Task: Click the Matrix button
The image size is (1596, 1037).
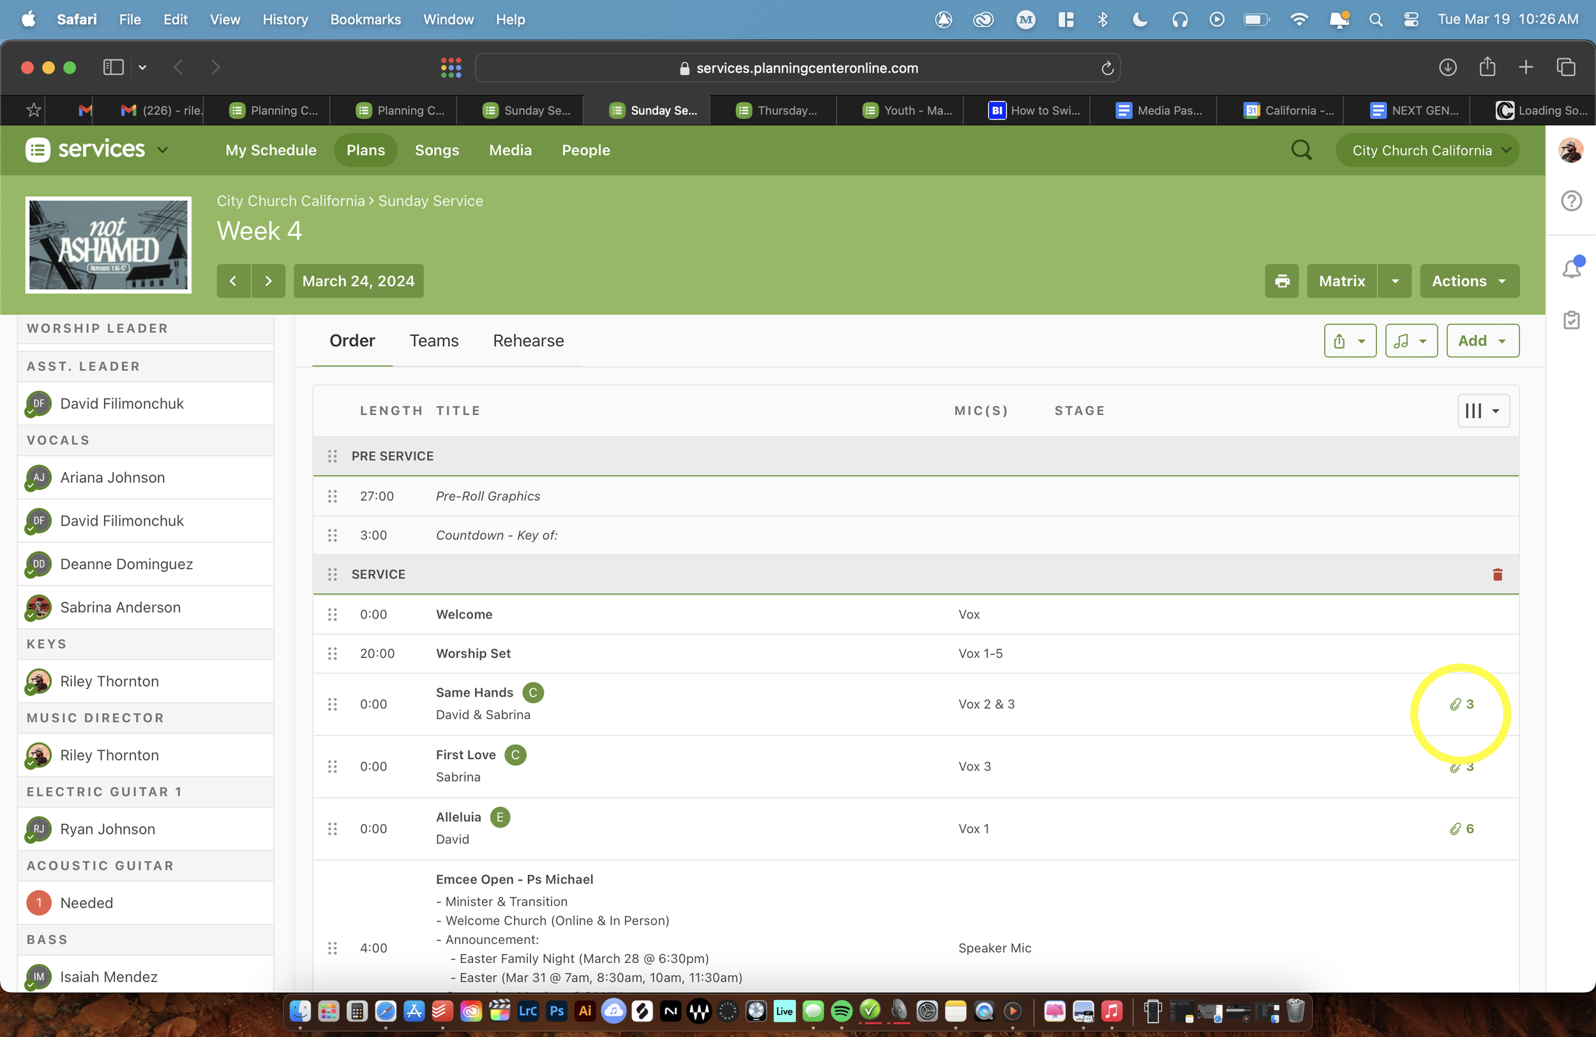Action: click(x=1341, y=281)
